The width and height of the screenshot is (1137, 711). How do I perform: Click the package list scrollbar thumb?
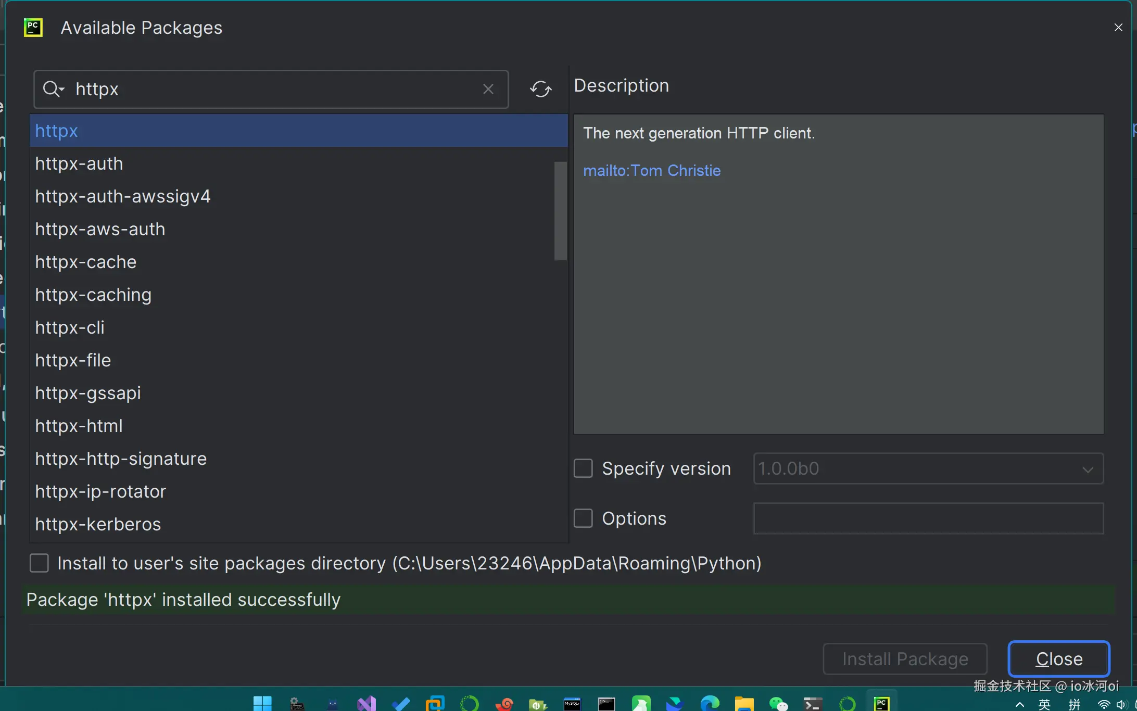click(x=560, y=211)
